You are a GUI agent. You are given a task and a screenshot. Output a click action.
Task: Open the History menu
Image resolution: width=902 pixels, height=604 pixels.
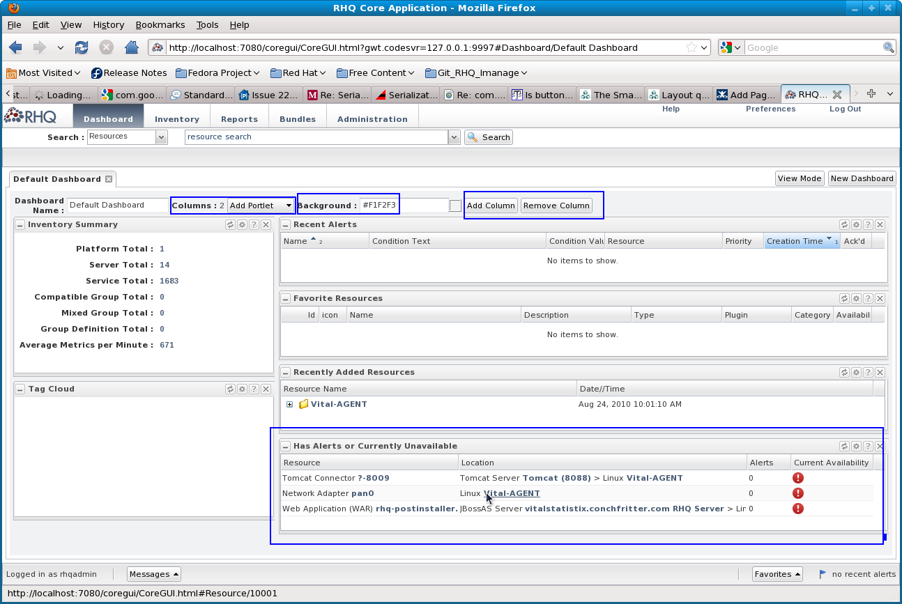108,24
